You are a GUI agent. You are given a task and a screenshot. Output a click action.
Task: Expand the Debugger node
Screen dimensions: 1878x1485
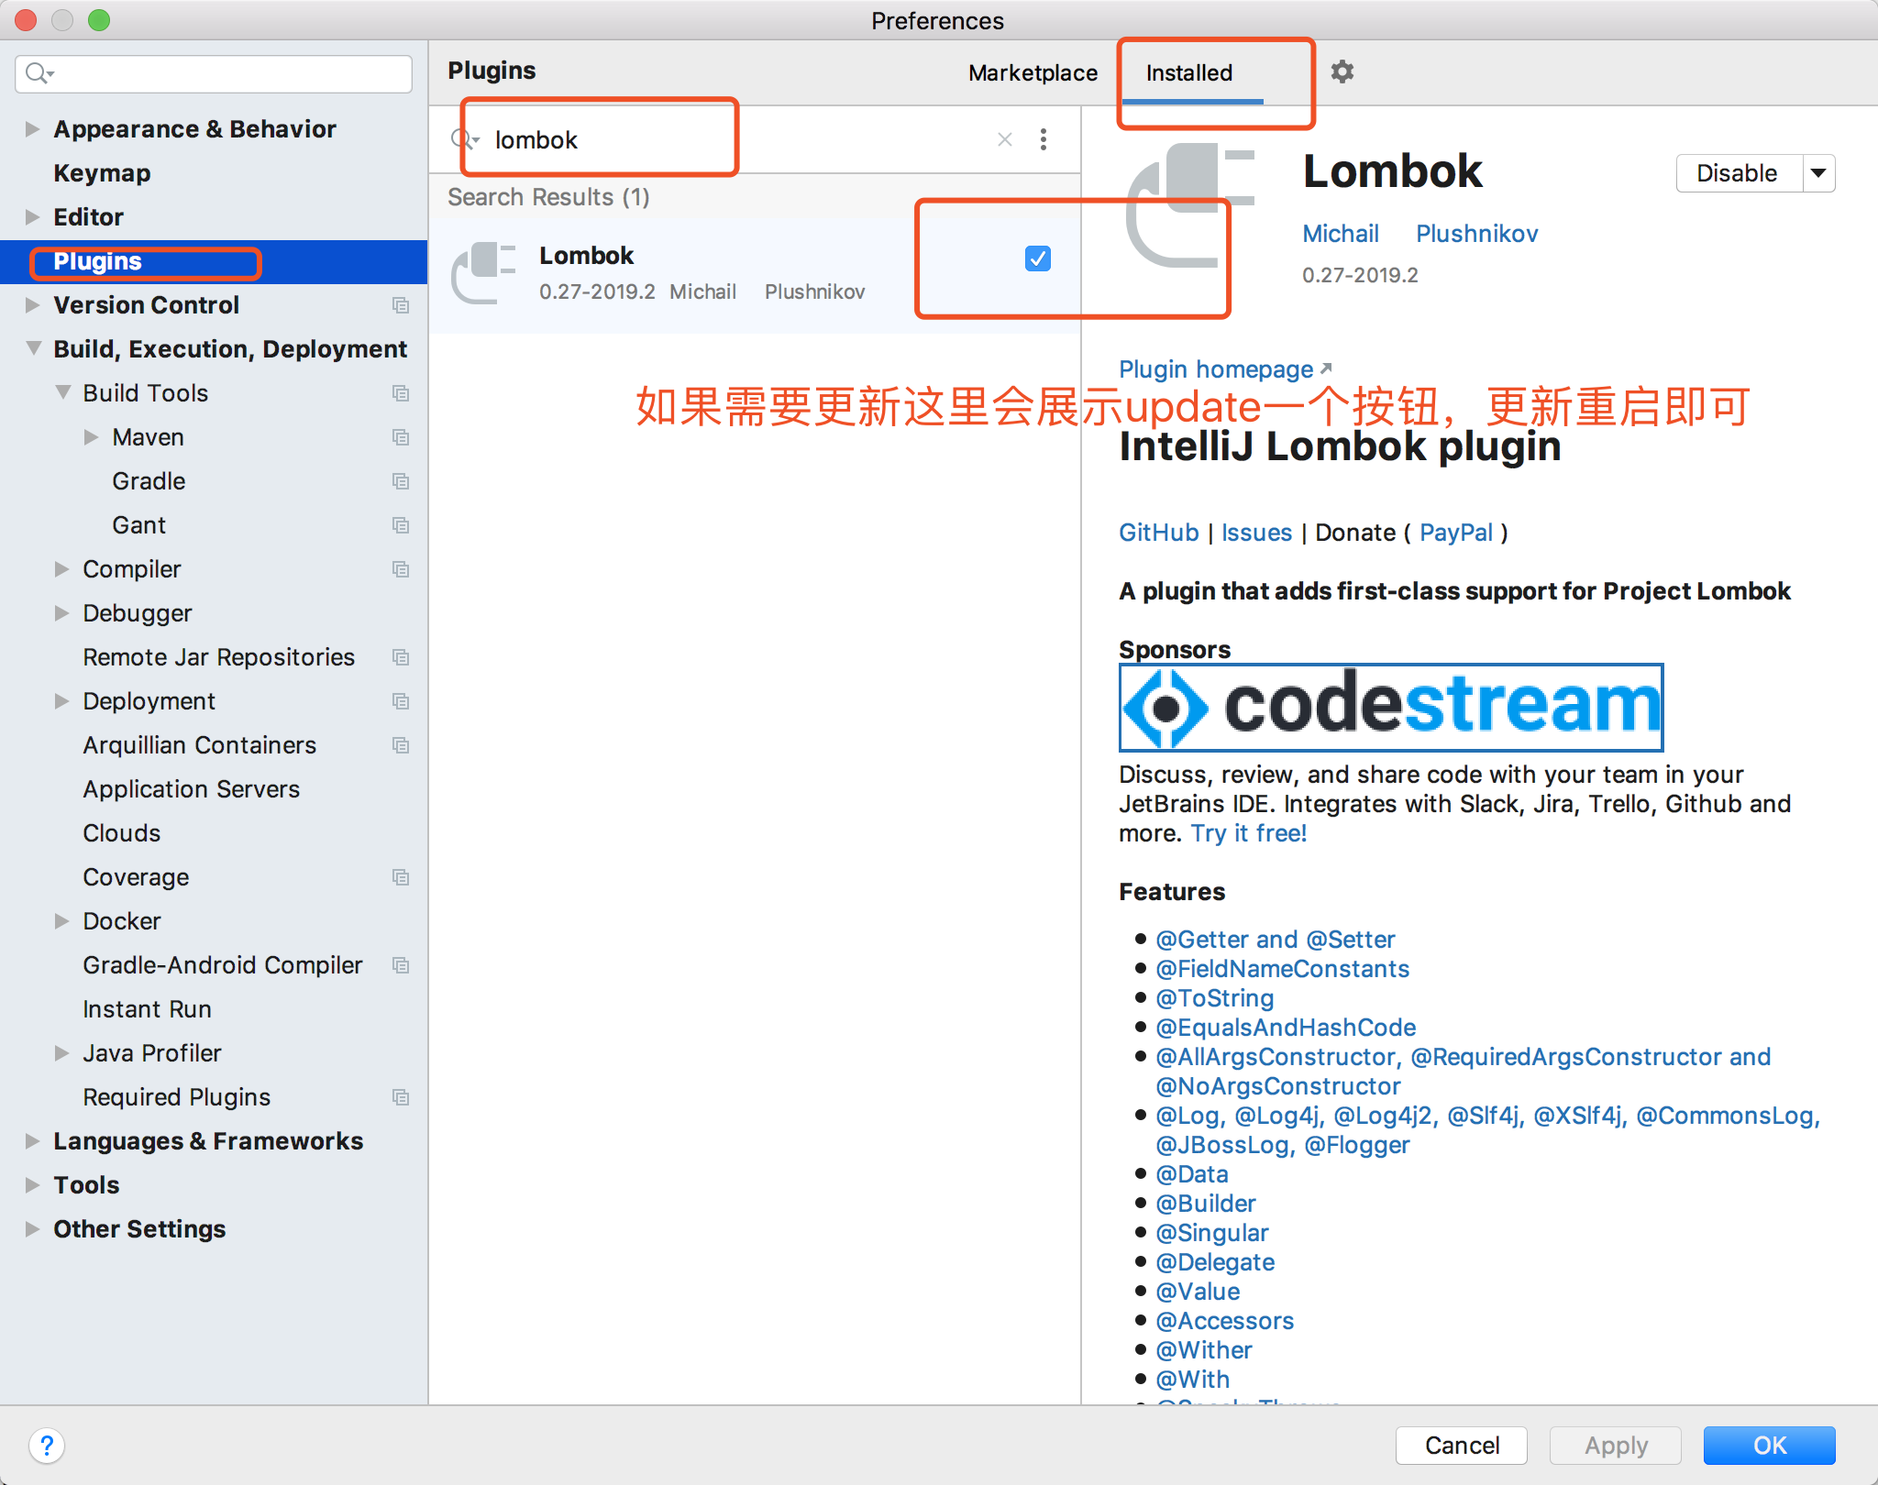pos(61,613)
